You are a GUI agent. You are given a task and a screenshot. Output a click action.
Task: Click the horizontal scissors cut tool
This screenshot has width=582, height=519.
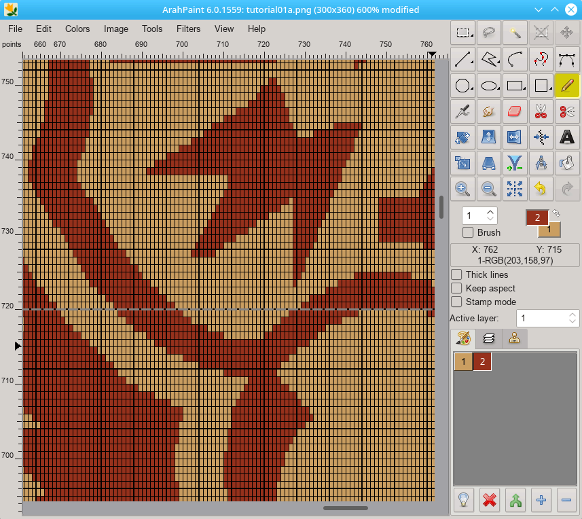(x=567, y=111)
